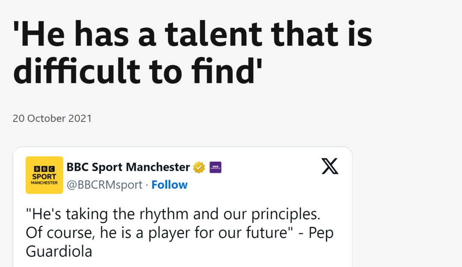Viewport: 462px width, 267px height.
Task: Click the BBC blocks inside the avatar
Action: (44, 169)
